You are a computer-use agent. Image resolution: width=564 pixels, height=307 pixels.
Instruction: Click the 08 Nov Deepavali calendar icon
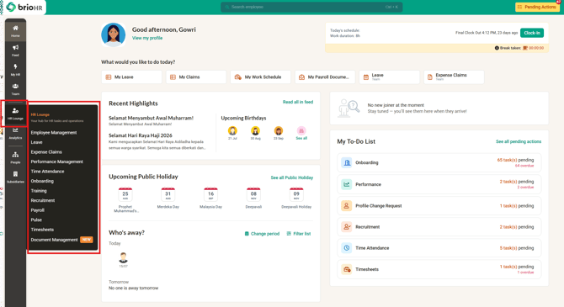pyautogui.click(x=253, y=194)
